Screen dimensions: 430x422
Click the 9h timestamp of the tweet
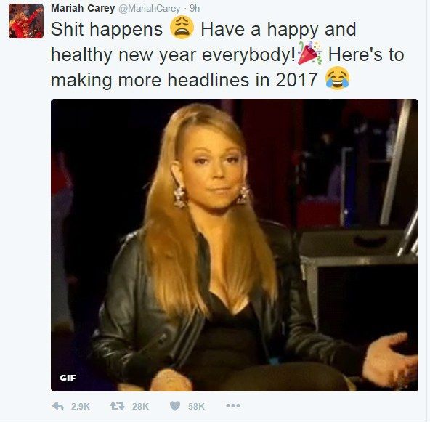click(x=195, y=9)
